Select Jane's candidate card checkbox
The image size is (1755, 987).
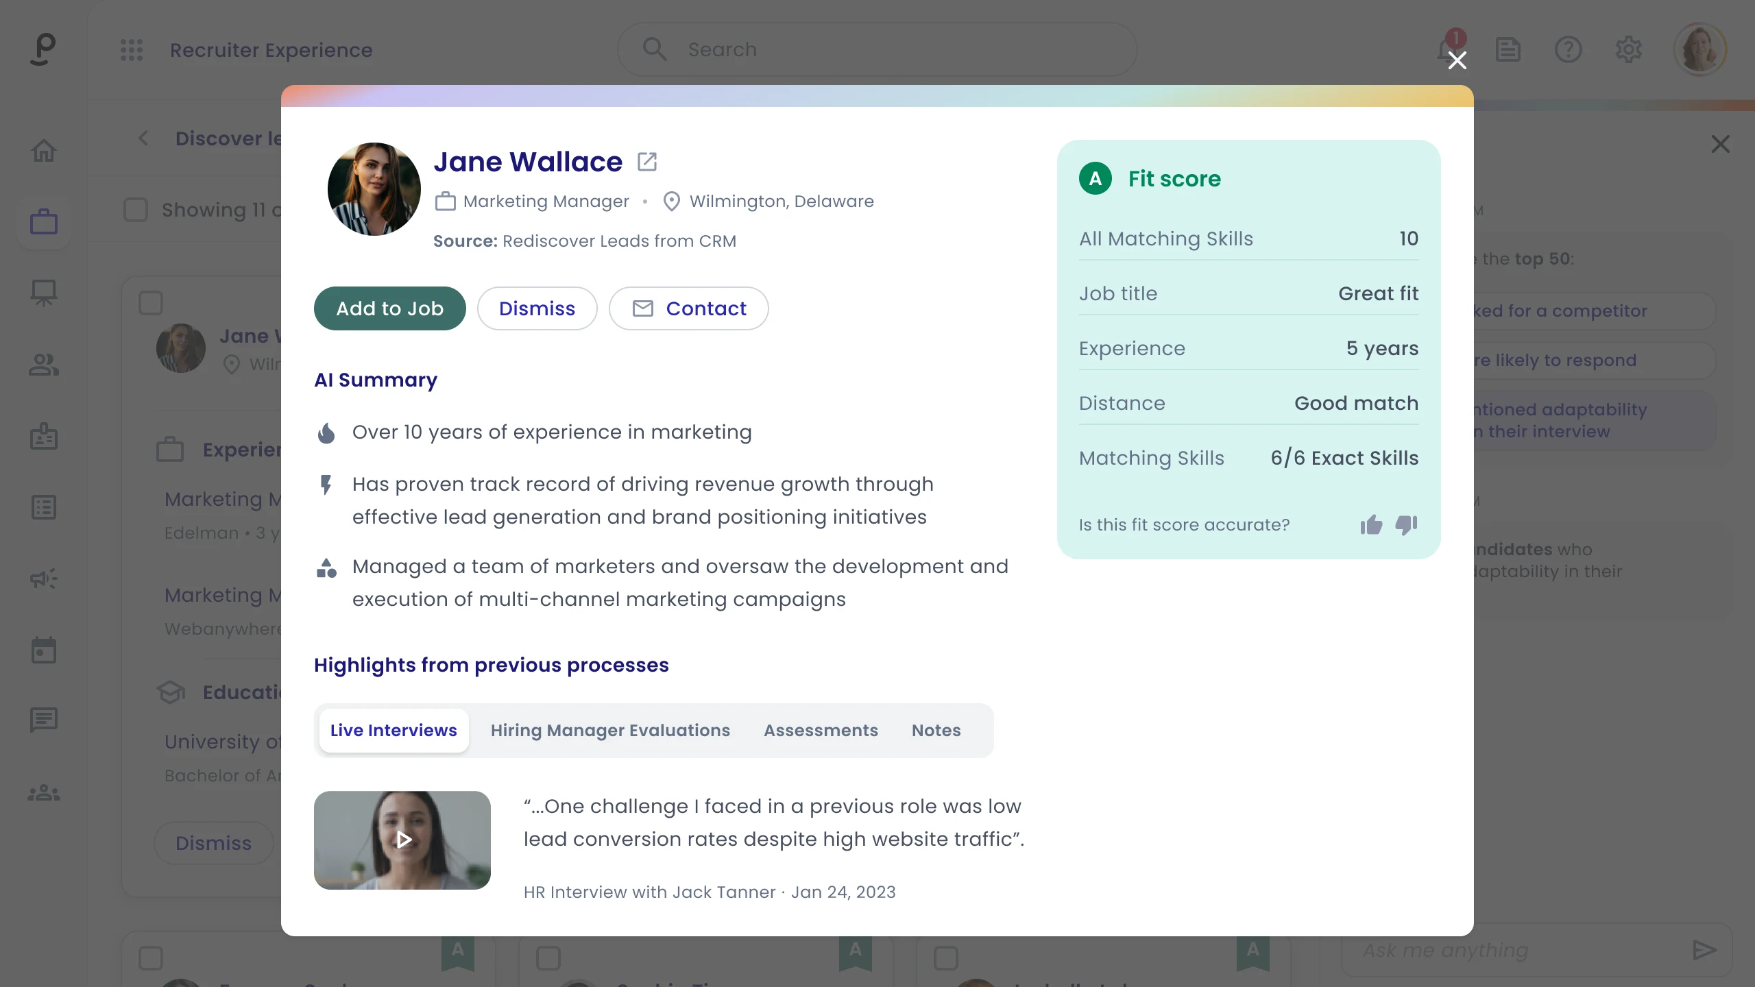point(151,303)
